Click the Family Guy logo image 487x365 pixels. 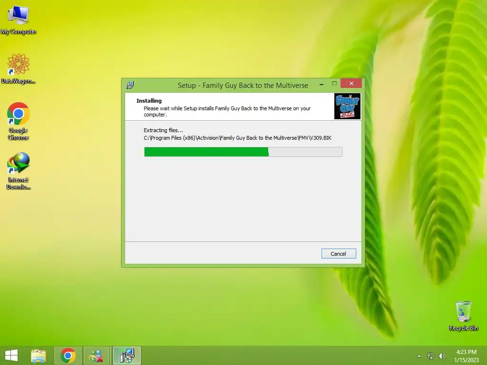(347, 106)
